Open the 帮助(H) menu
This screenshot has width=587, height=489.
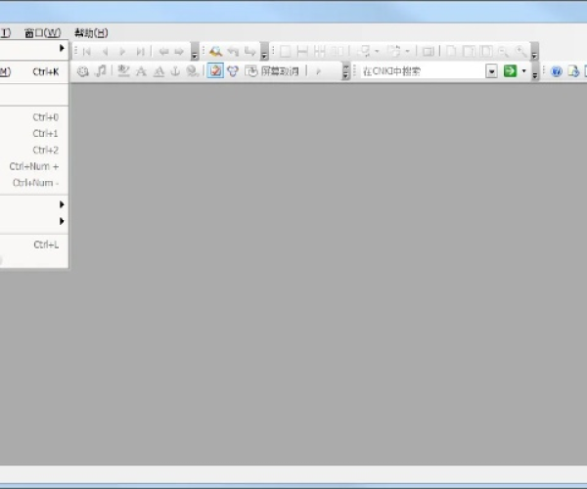click(91, 32)
